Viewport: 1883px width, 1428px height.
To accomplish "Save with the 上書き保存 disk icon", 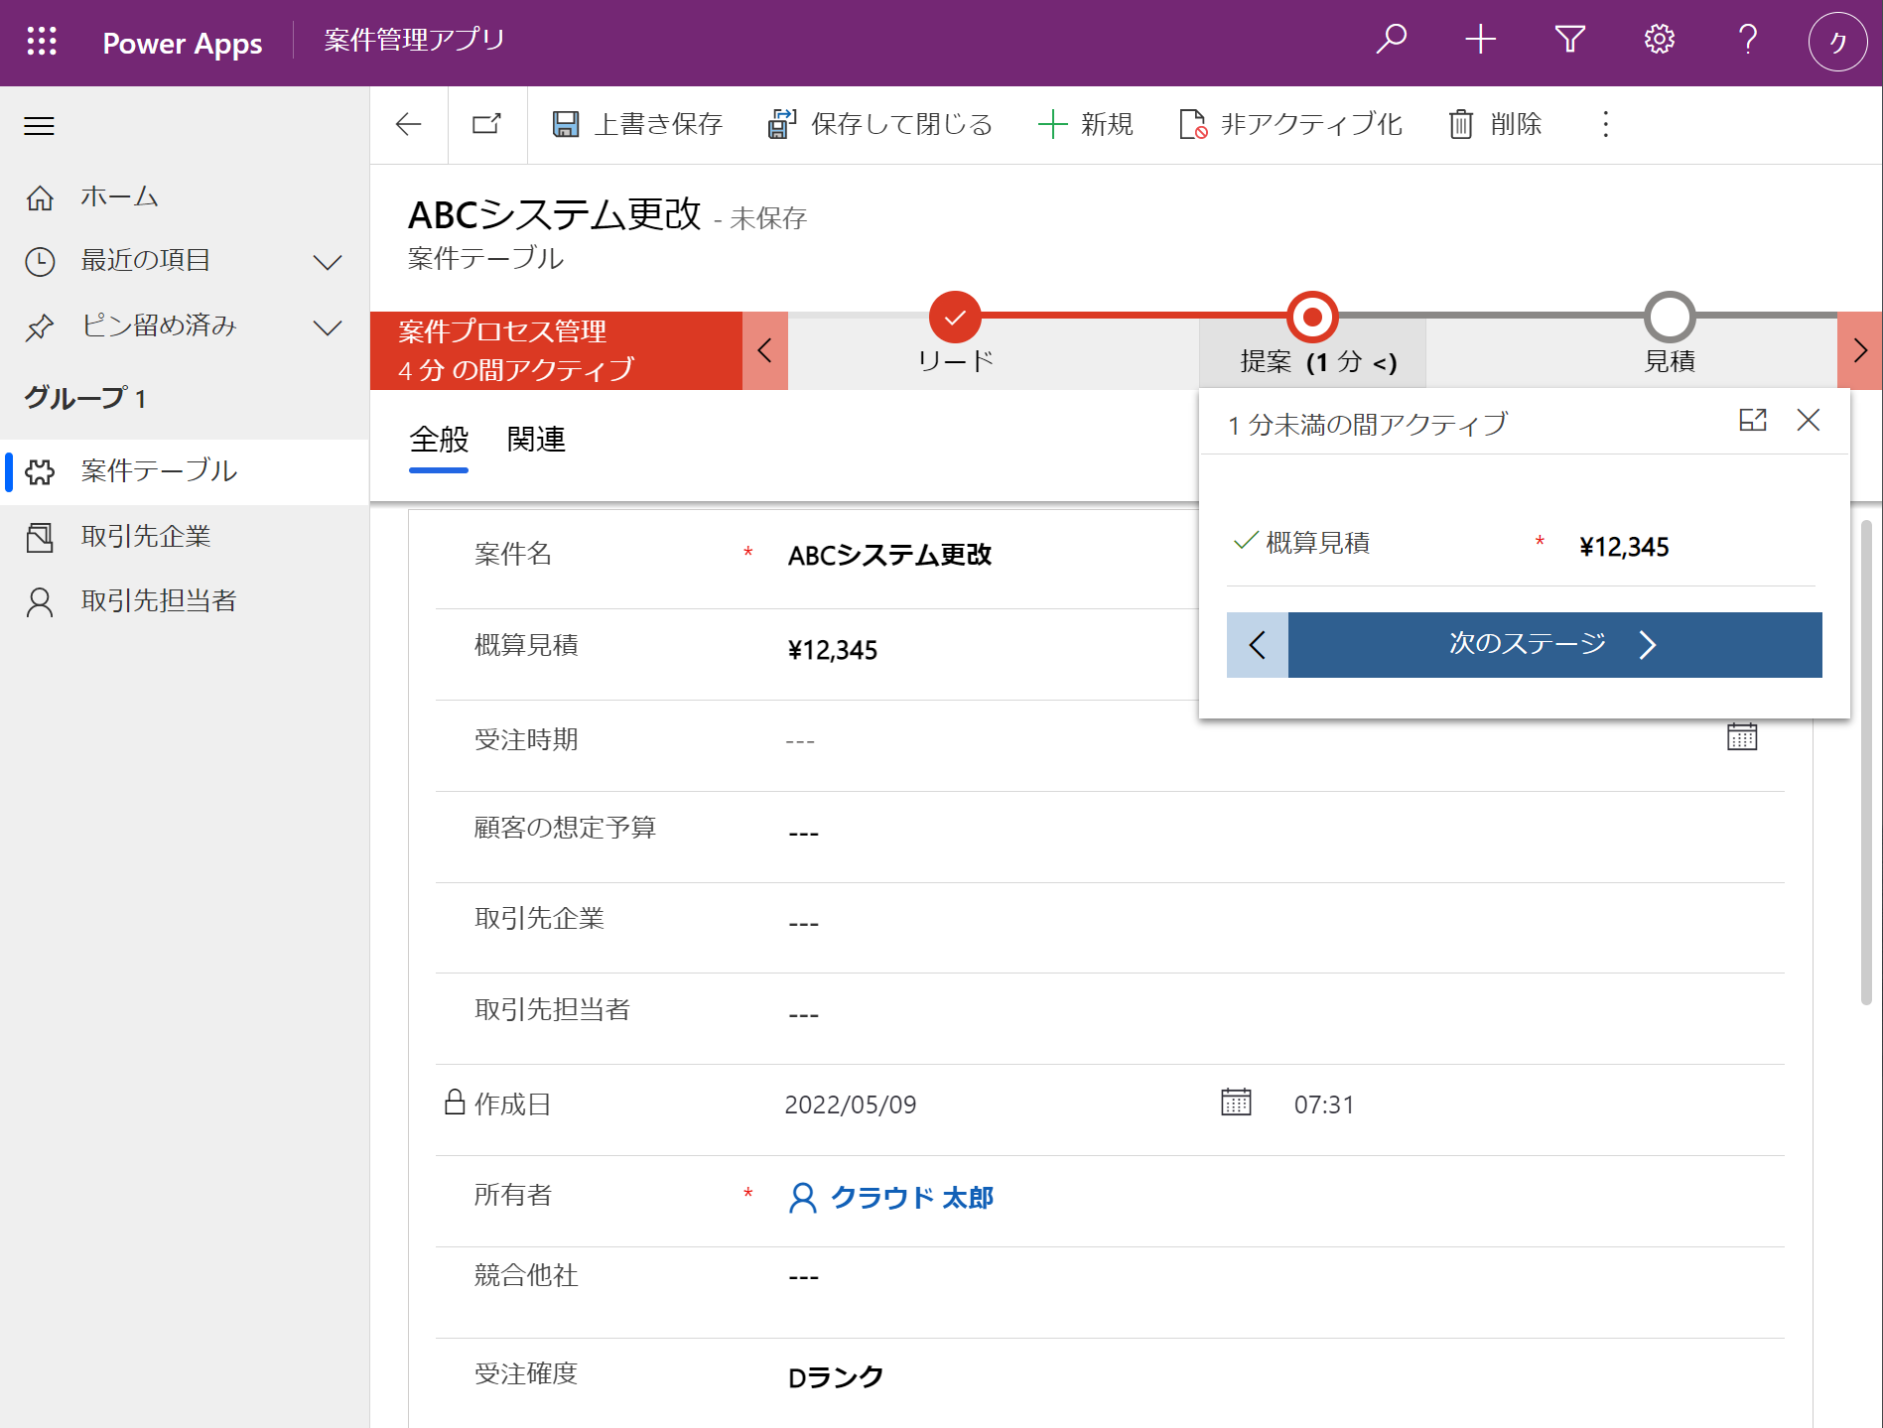I will point(566,124).
